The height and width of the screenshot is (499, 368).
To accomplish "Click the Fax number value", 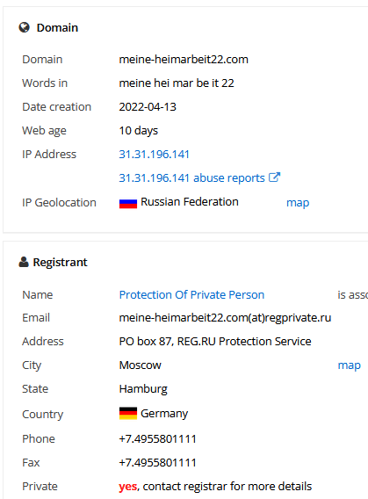I will tap(158, 462).
